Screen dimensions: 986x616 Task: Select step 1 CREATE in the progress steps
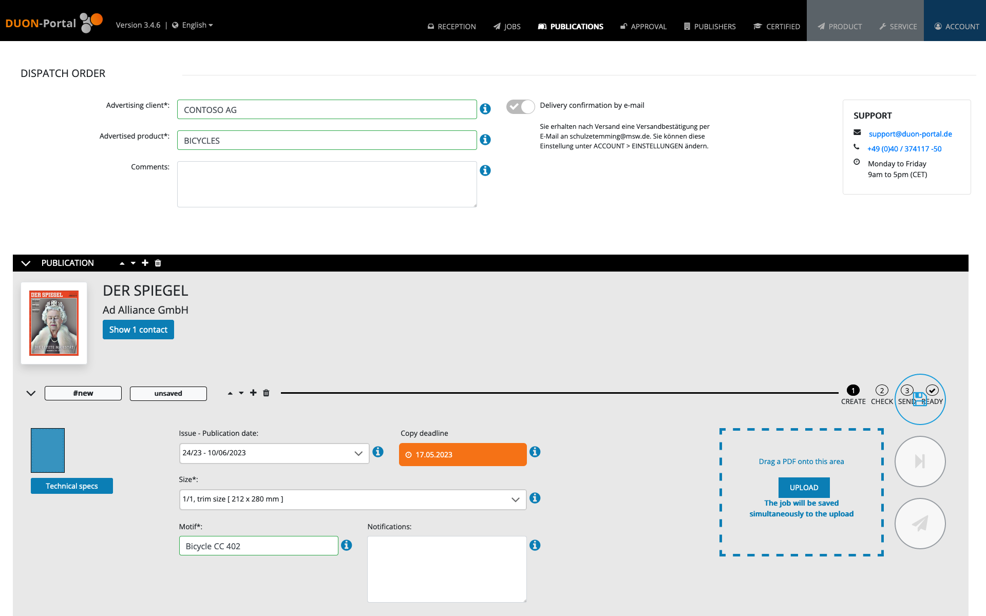[x=853, y=394]
